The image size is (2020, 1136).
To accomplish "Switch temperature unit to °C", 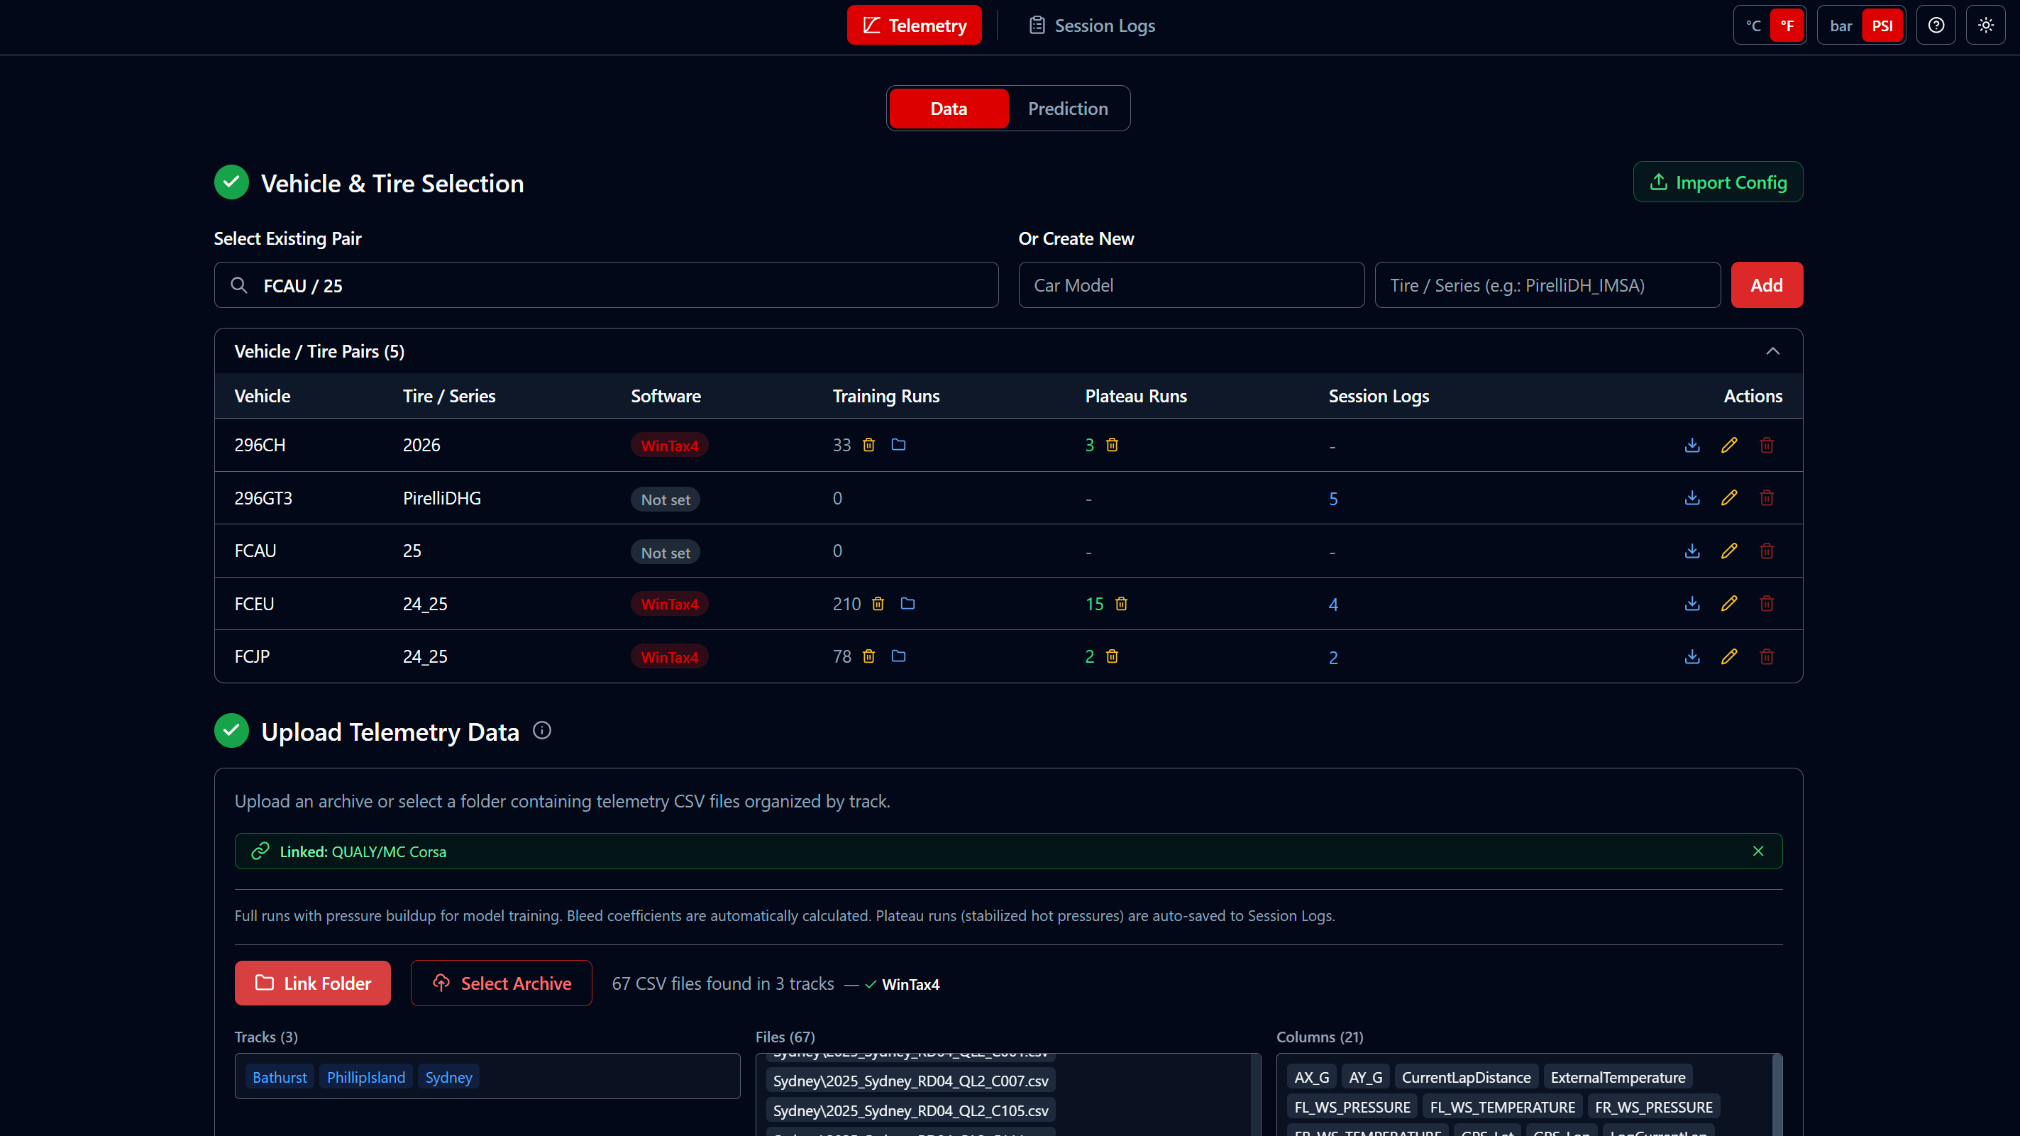I will pos(1753,25).
